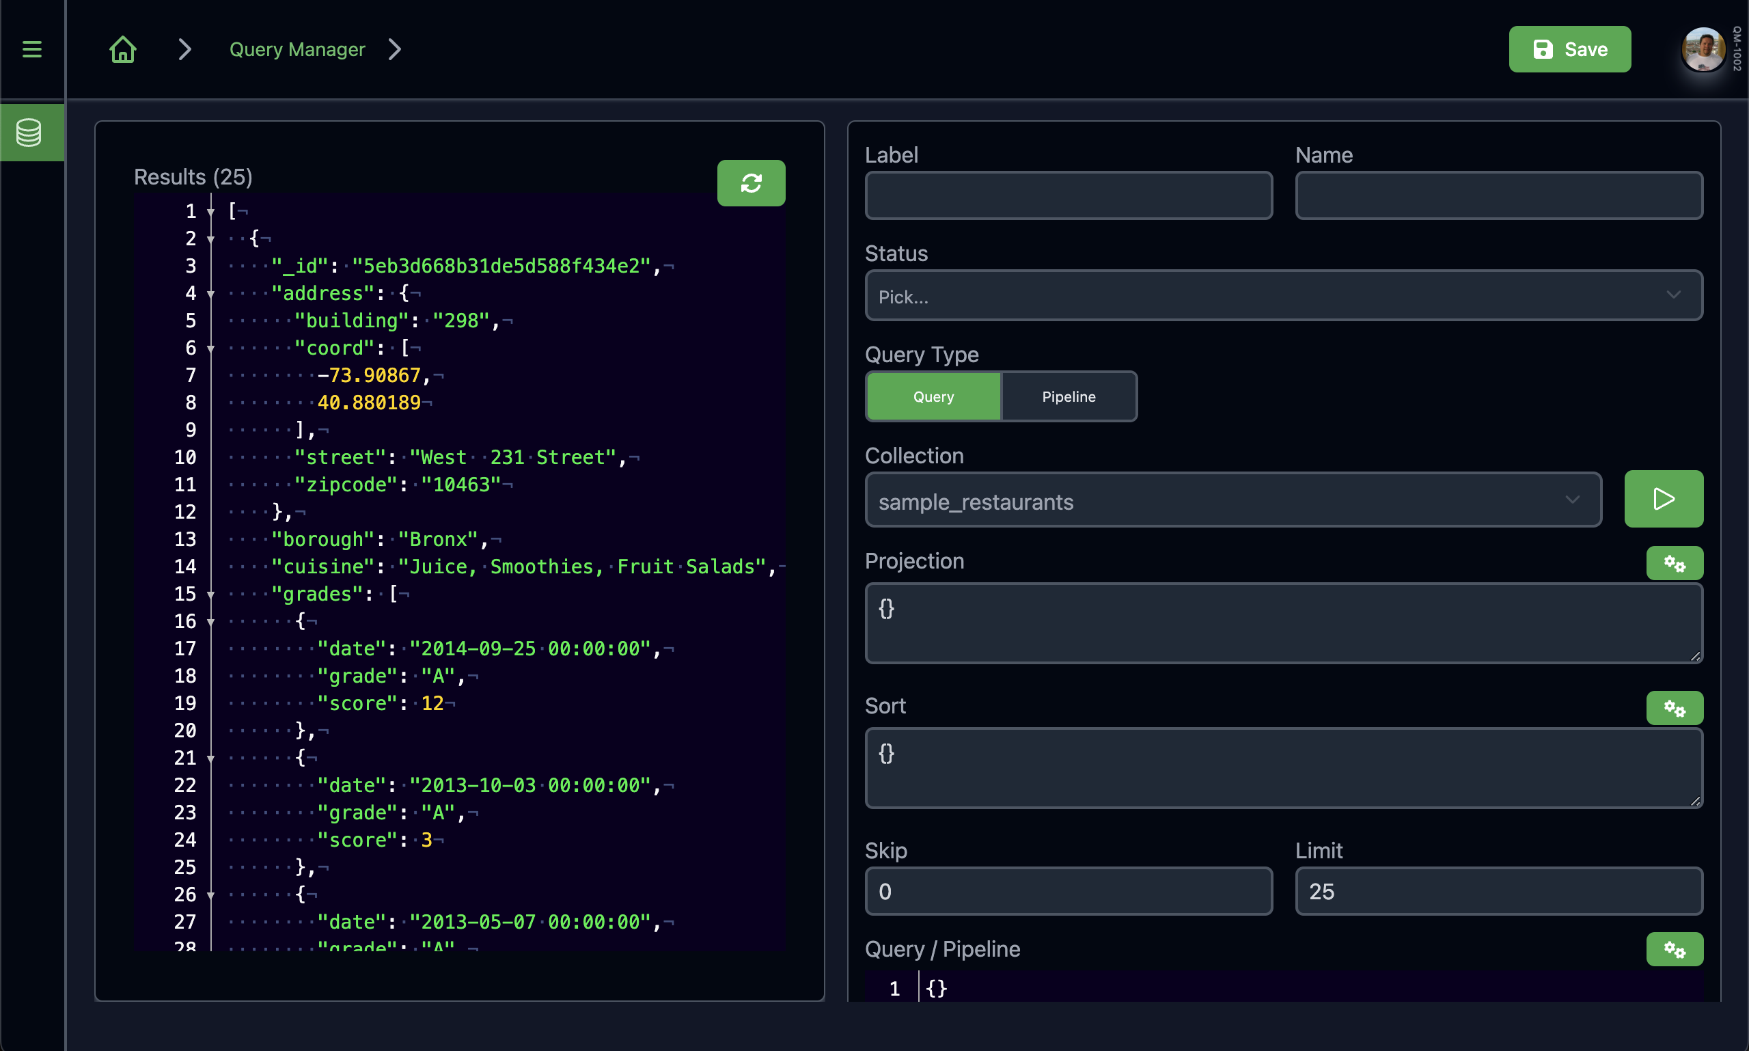Click the Save button
The height and width of the screenshot is (1051, 1749).
[x=1569, y=49]
